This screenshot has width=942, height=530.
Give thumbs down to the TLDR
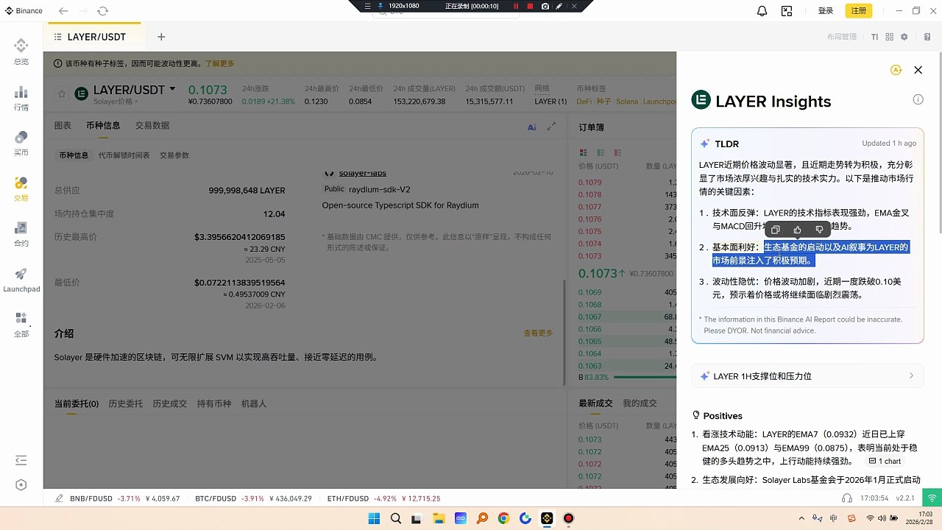(819, 230)
